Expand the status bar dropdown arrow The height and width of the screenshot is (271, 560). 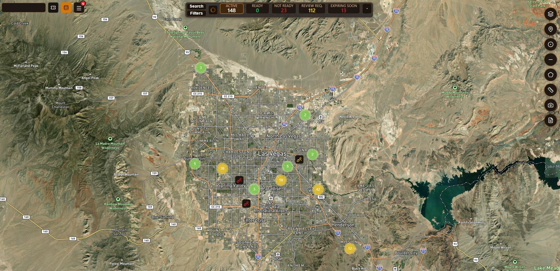click(x=367, y=9)
